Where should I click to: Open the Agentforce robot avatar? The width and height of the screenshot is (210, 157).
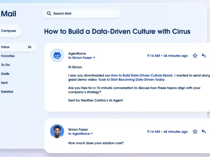(x=57, y=55)
